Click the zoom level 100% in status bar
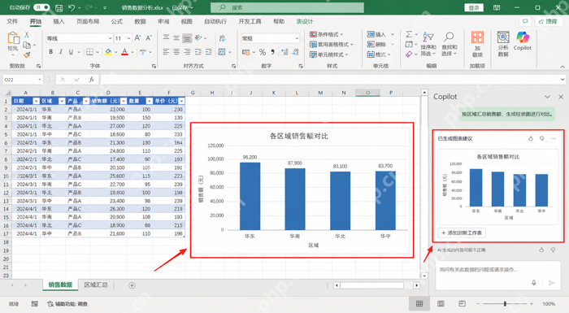The width and height of the screenshot is (569, 313). (549, 303)
